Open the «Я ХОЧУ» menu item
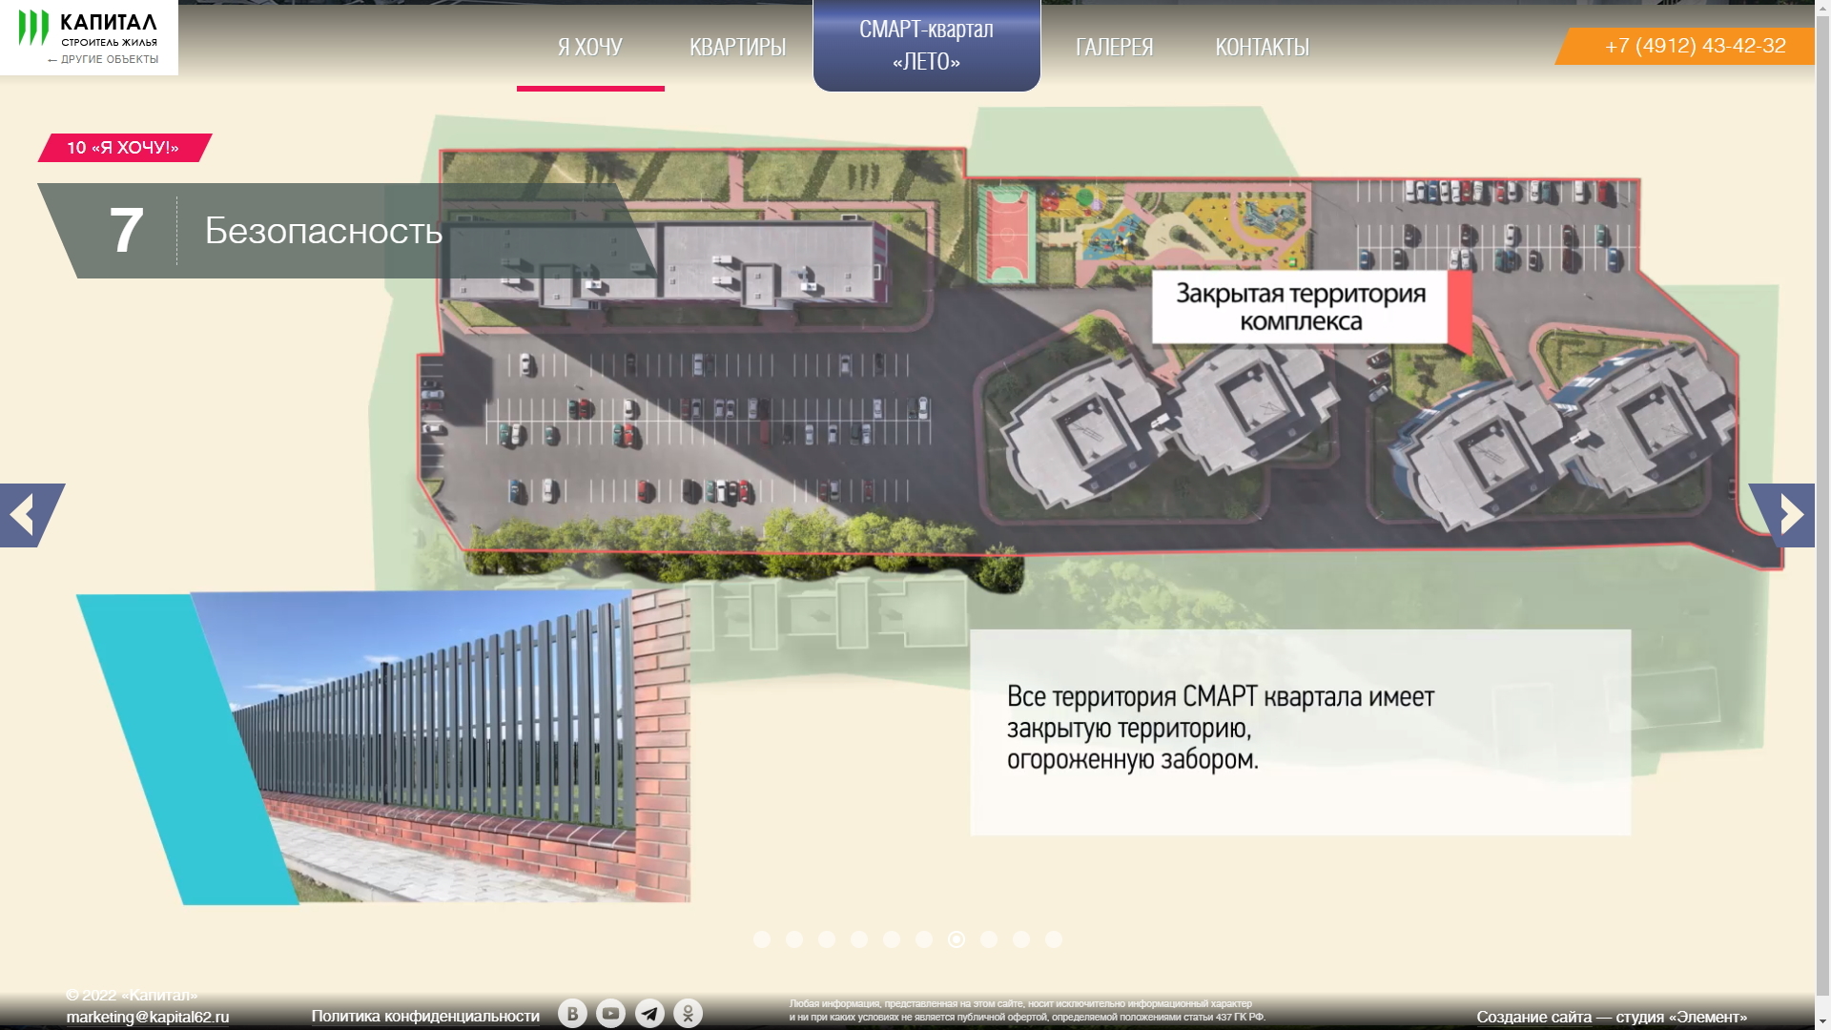Image resolution: width=1831 pixels, height=1030 pixels. click(x=590, y=48)
